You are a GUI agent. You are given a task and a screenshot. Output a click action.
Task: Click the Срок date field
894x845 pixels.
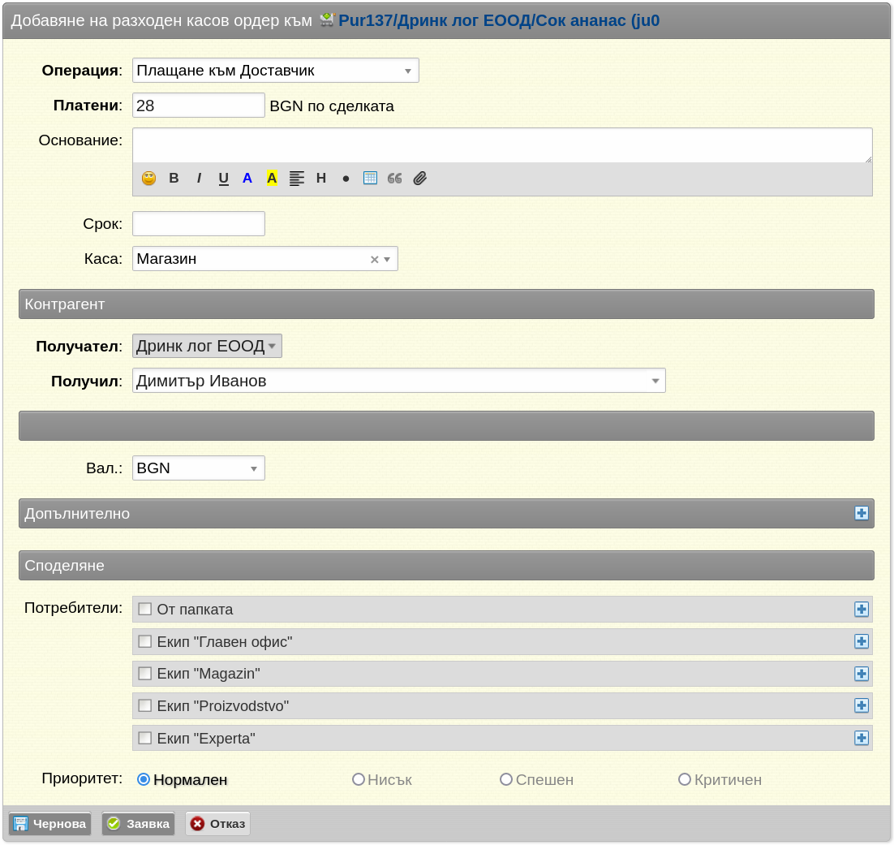(x=199, y=224)
